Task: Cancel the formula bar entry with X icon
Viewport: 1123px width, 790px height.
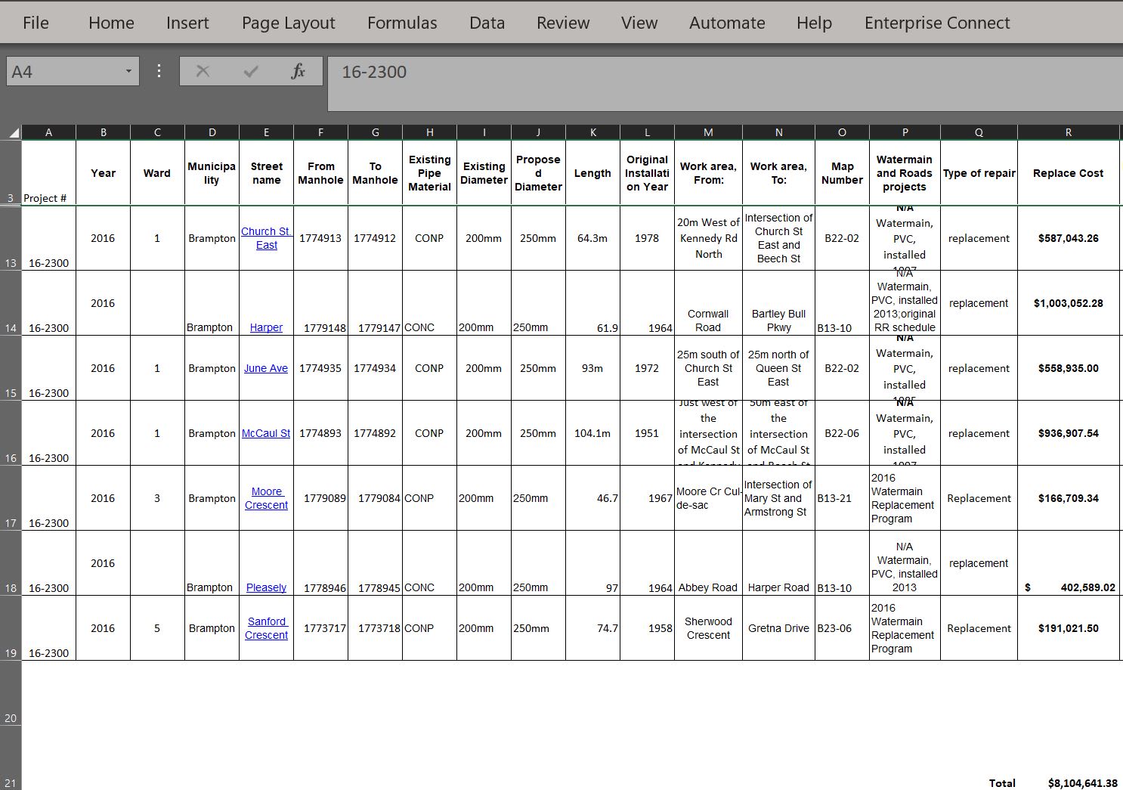Action: [203, 71]
